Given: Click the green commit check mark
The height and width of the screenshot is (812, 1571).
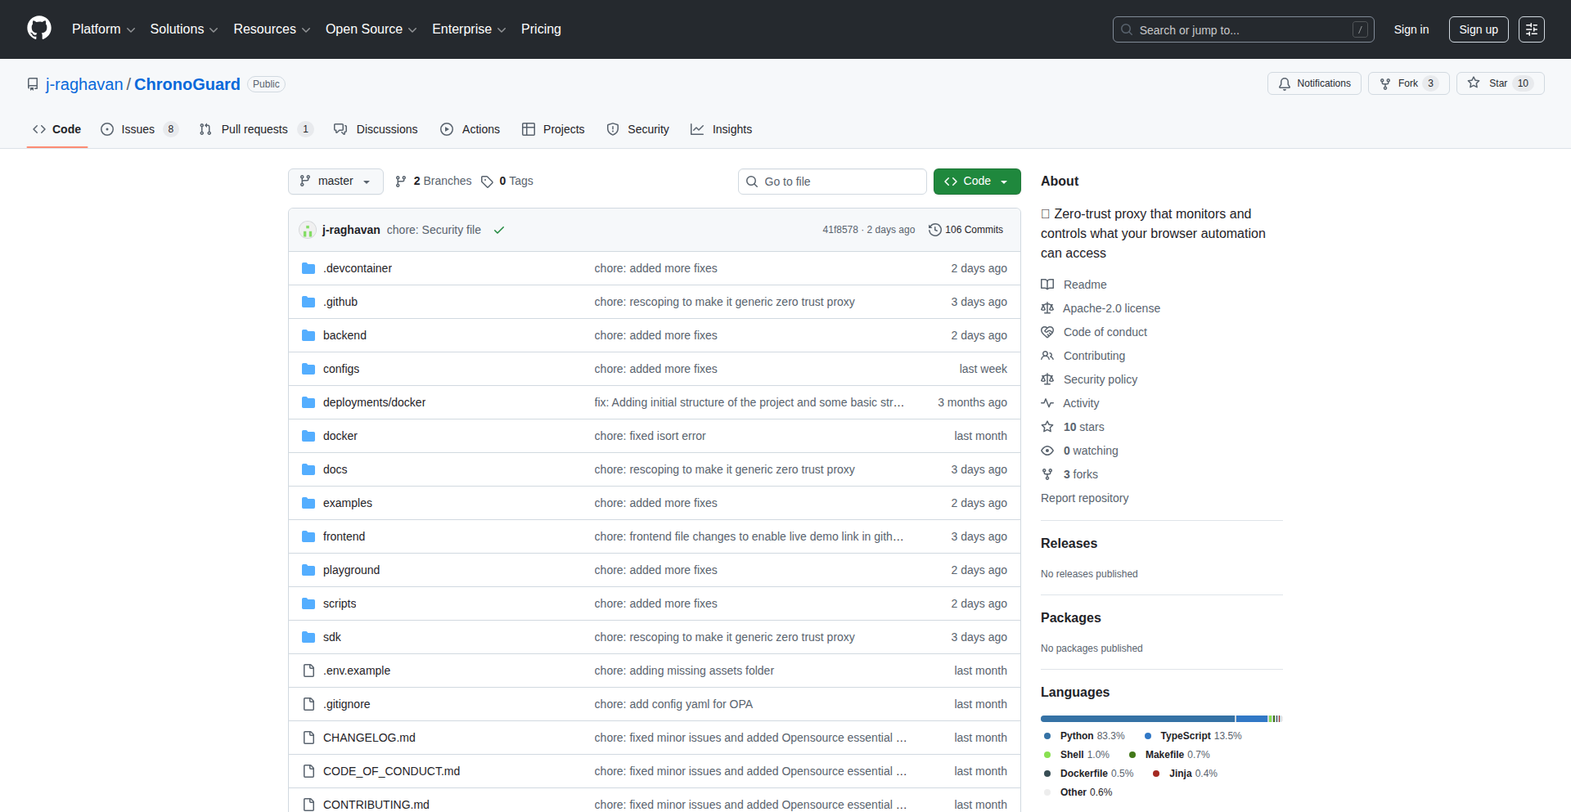Looking at the screenshot, I should pyautogui.click(x=498, y=230).
